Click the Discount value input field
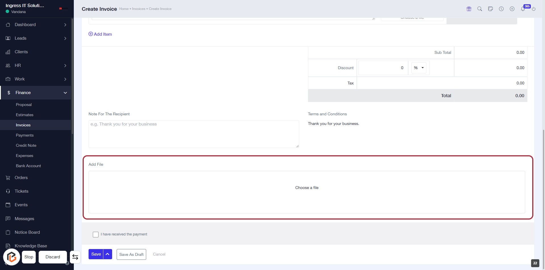 click(x=383, y=68)
